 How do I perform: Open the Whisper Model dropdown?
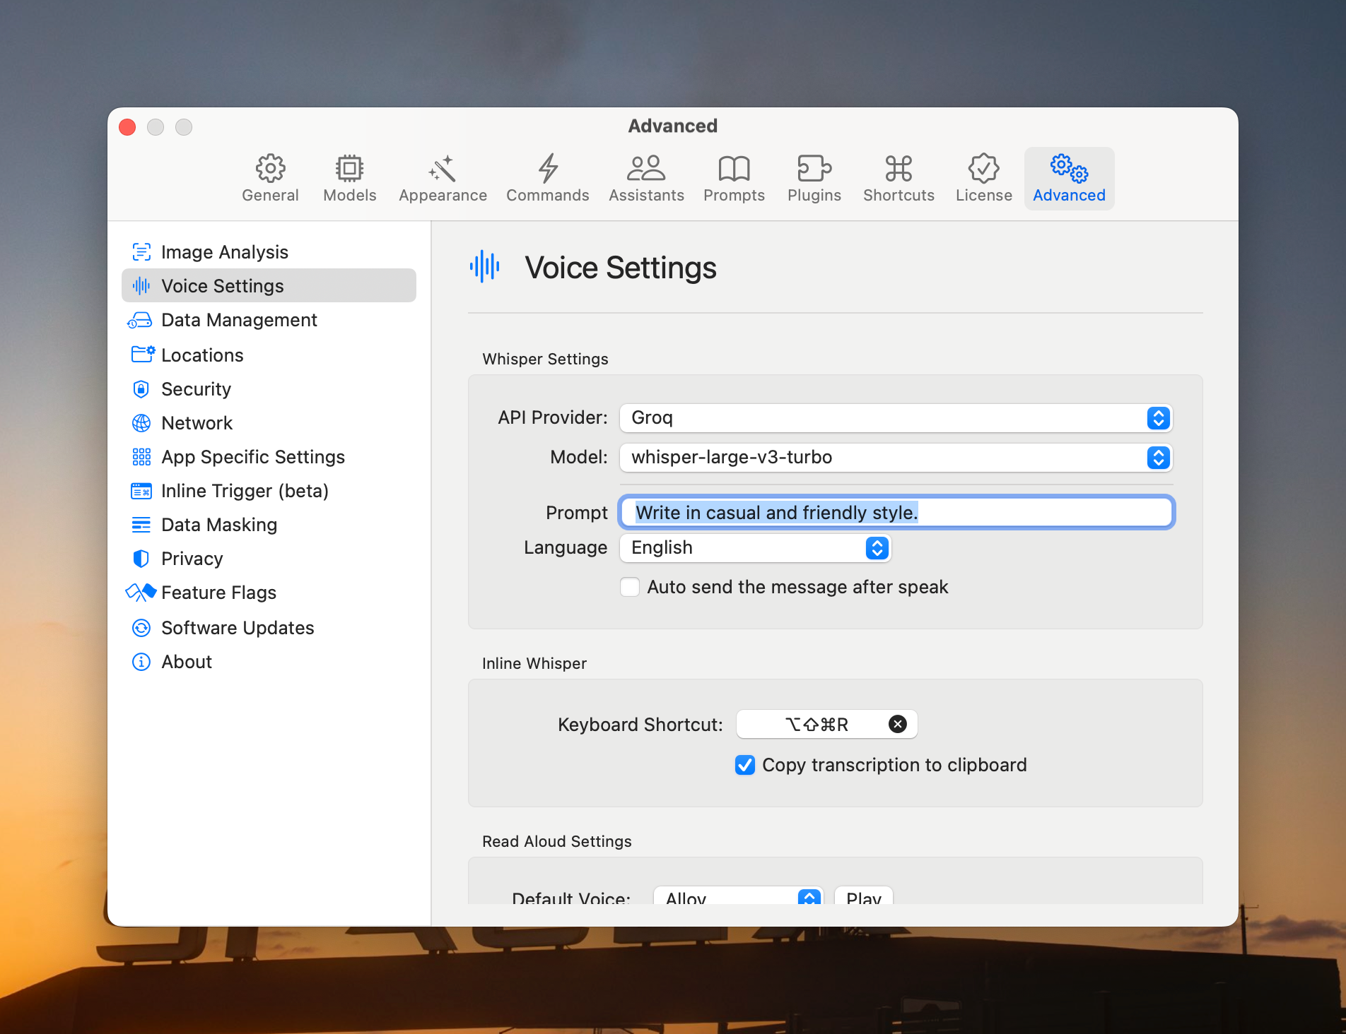(896, 458)
